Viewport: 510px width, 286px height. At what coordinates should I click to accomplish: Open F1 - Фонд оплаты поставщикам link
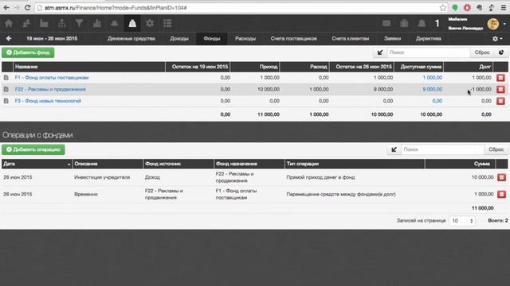(52, 78)
